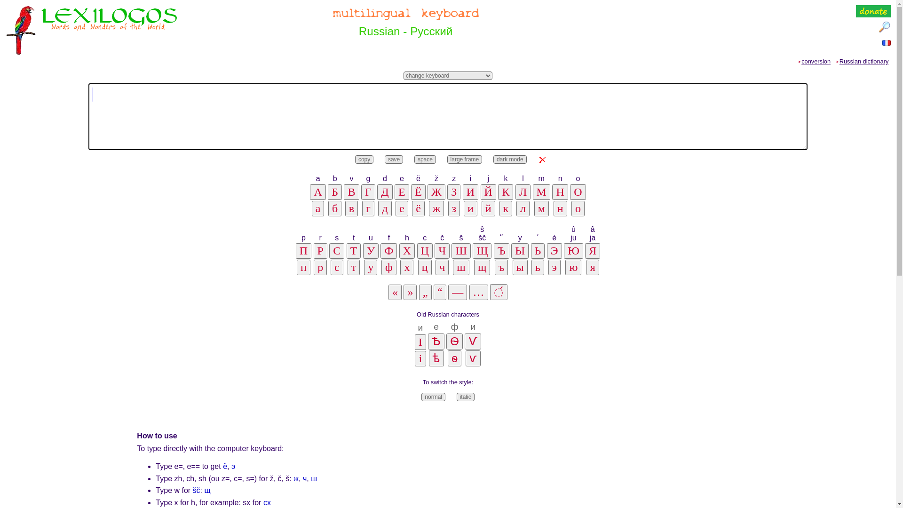Insert capital letter Ё

pyautogui.click(x=418, y=192)
